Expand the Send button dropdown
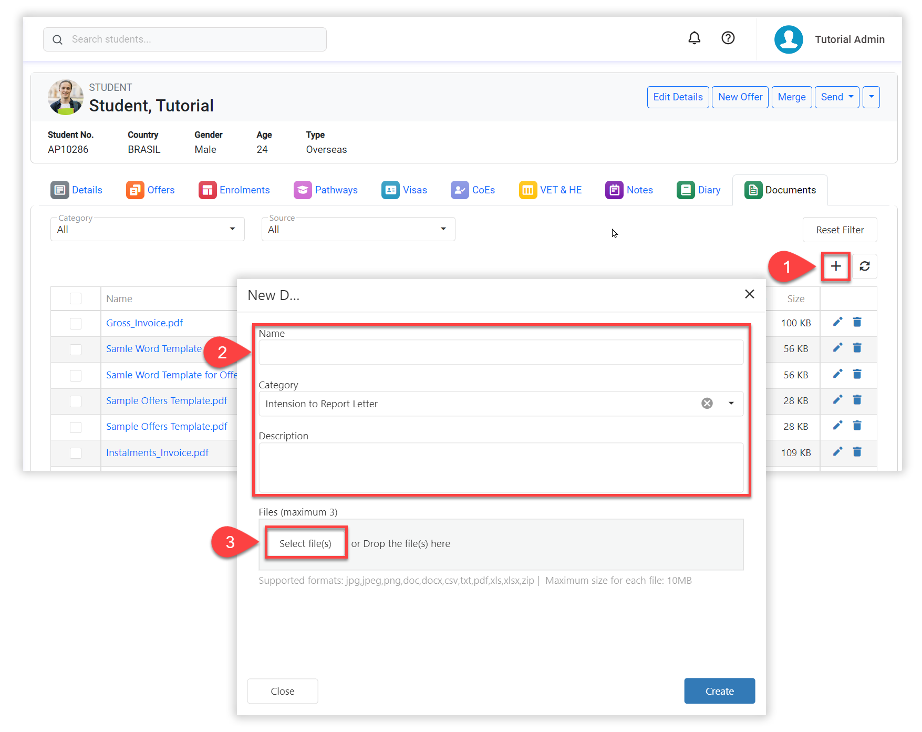This screenshot has height=732, width=922. click(836, 97)
